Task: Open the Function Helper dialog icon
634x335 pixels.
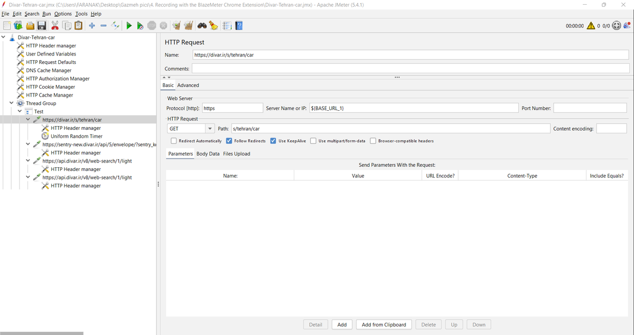Action: click(x=227, y=25)
